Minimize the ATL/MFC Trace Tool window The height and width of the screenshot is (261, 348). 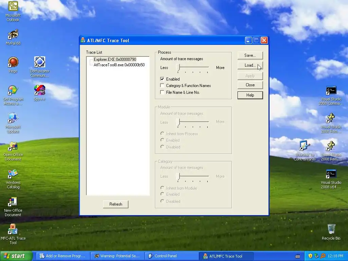248,40
